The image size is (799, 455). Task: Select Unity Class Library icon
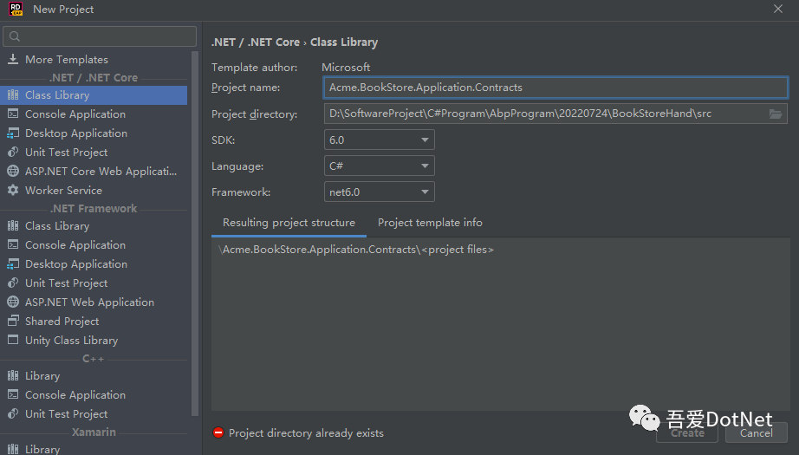pos(13,340)
